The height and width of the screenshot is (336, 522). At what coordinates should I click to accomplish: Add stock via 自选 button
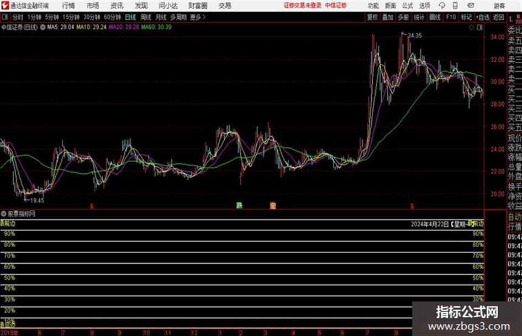click(482, 17)
